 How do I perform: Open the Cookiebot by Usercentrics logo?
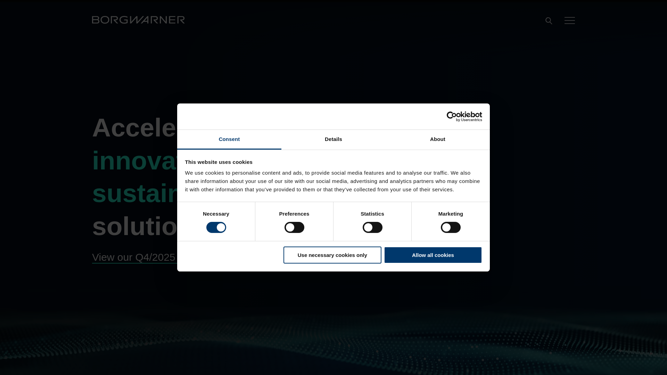(x=464, y=117)
